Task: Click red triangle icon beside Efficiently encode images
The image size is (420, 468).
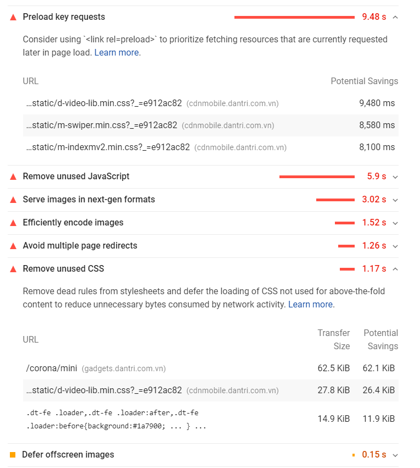Action: (x=13, y=223)
